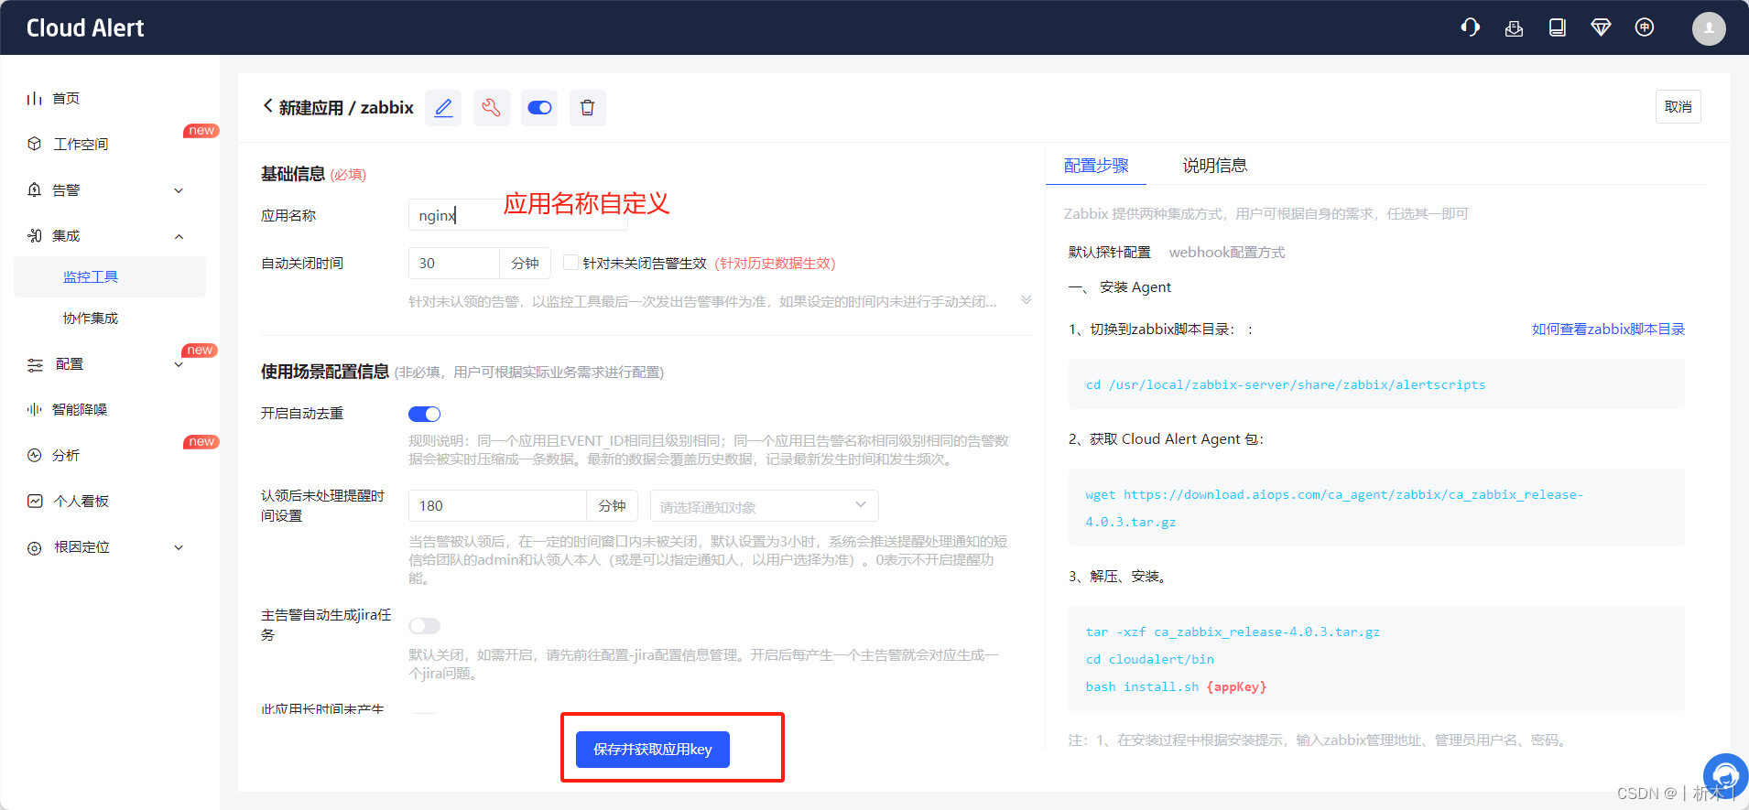Screen dimensions: 1749x810
Task: Expand the 配置 sidebar menu
Action: point(179,364)
